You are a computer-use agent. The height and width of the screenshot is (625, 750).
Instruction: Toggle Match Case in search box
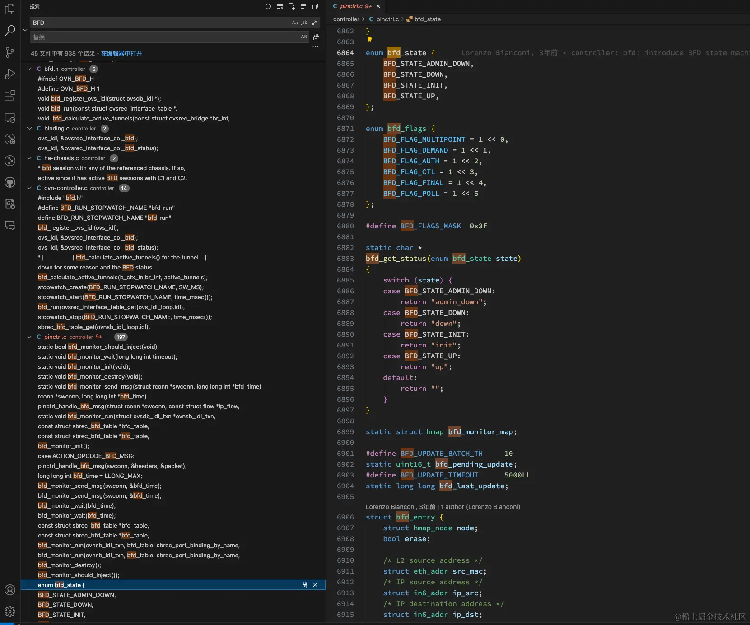click(x=295, y=23)
